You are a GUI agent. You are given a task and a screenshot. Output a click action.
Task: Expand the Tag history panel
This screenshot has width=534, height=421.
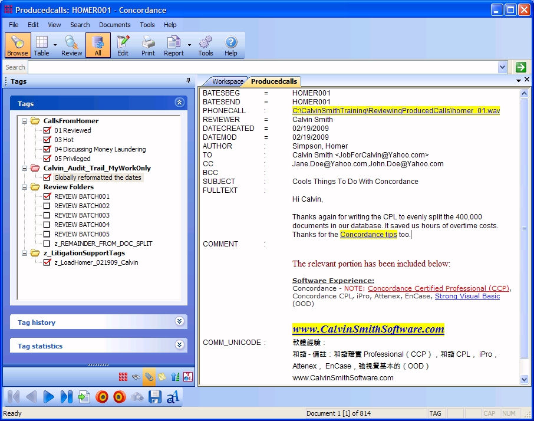click(x=179, y=322)
